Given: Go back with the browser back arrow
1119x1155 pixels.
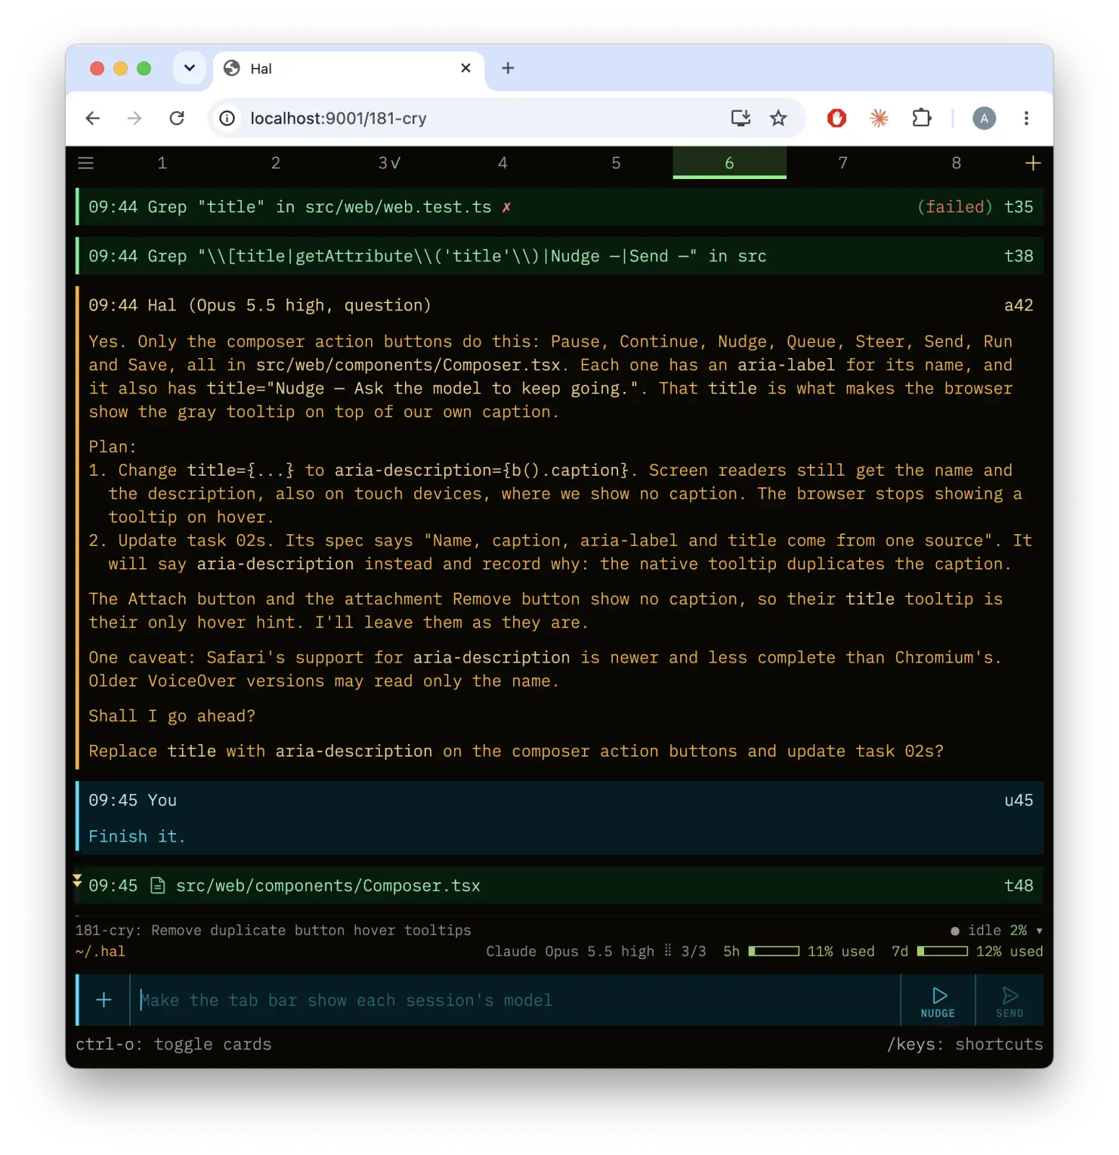Looking at the screenshot, I should pos(92,118).
